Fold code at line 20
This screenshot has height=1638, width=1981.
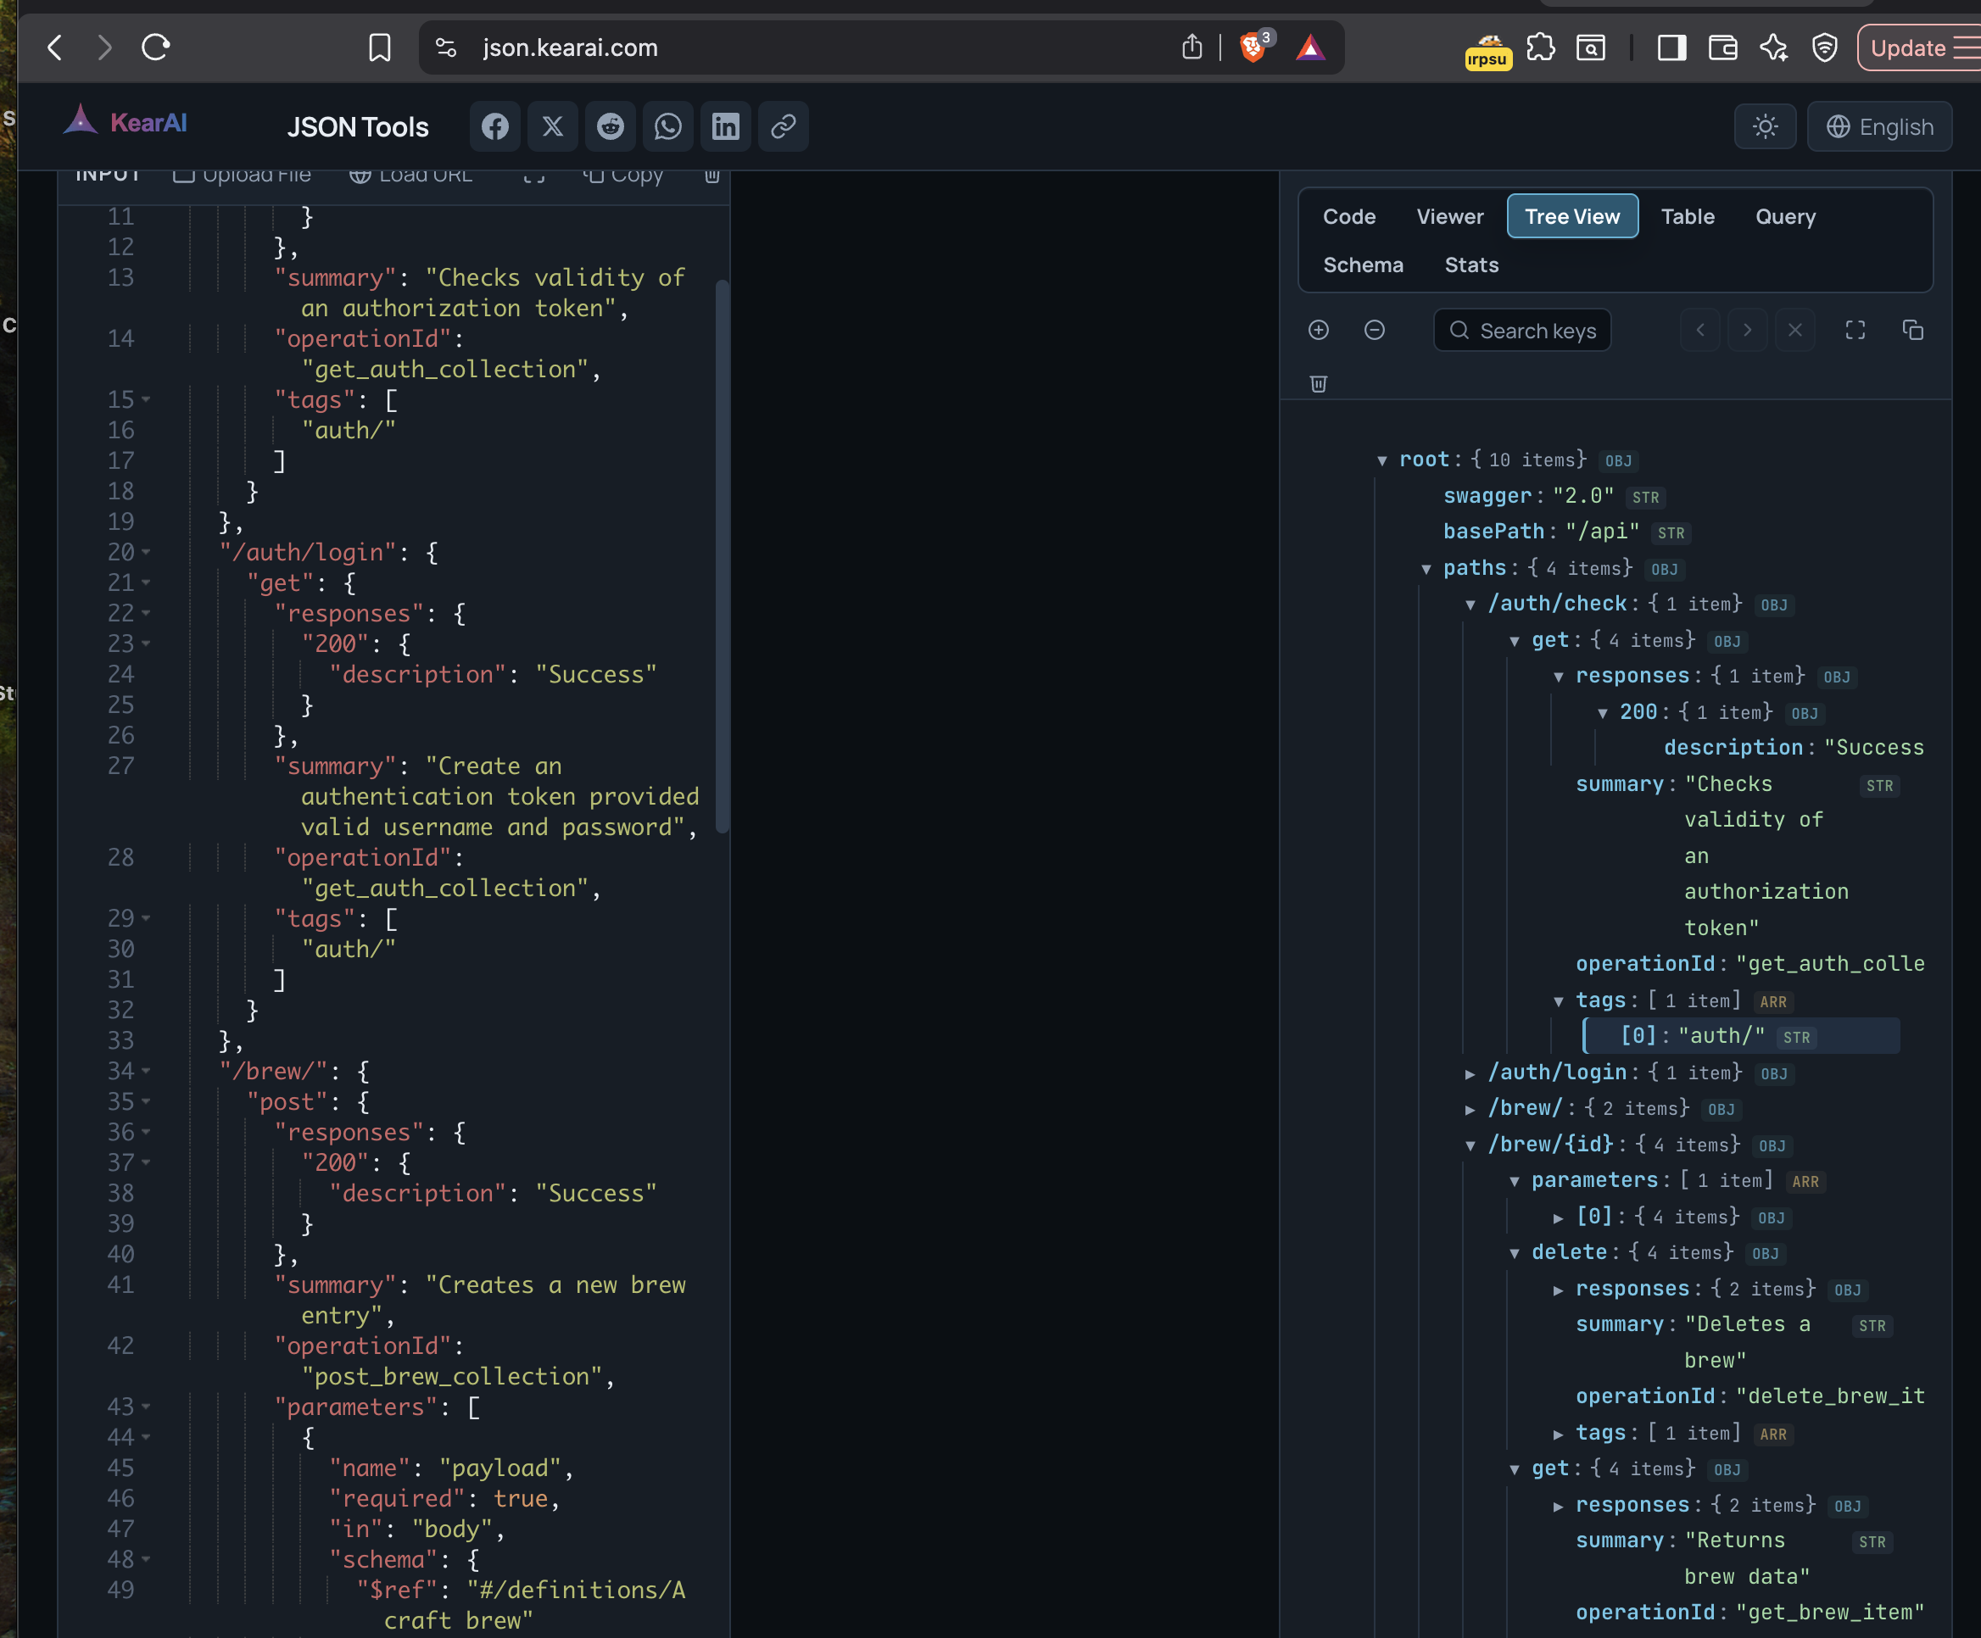146,553
